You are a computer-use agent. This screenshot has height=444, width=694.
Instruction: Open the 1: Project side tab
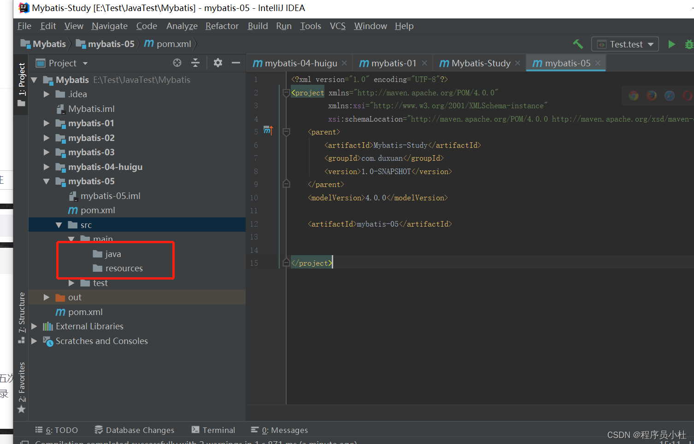21,84
